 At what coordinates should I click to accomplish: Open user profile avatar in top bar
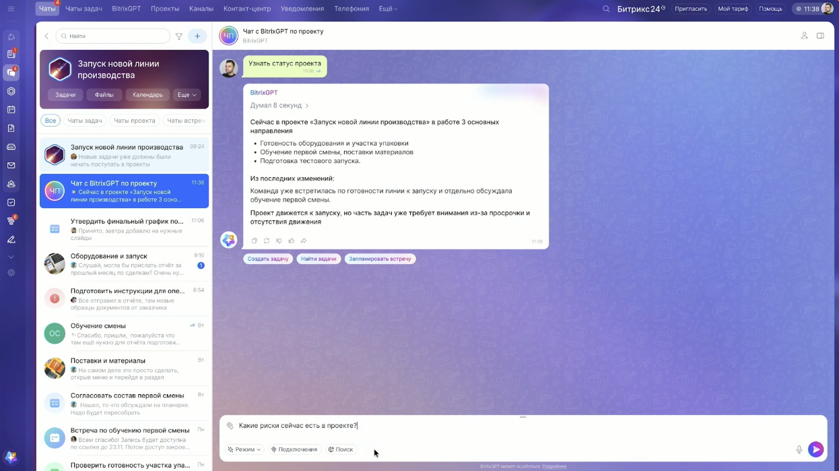(x=827, y=9)
